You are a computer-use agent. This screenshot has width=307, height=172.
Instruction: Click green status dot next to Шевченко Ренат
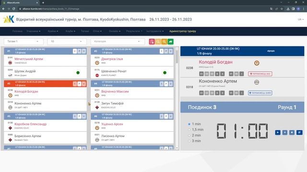[165, 73]
